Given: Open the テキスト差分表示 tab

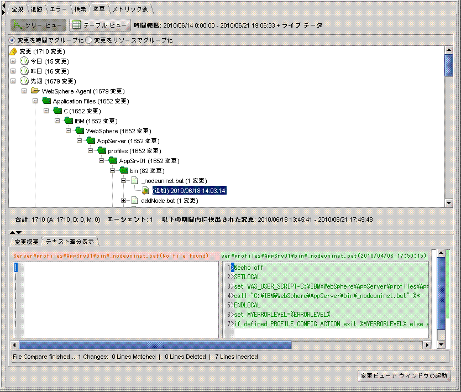Looking at the screenshot, I should (x=70, y=242).
